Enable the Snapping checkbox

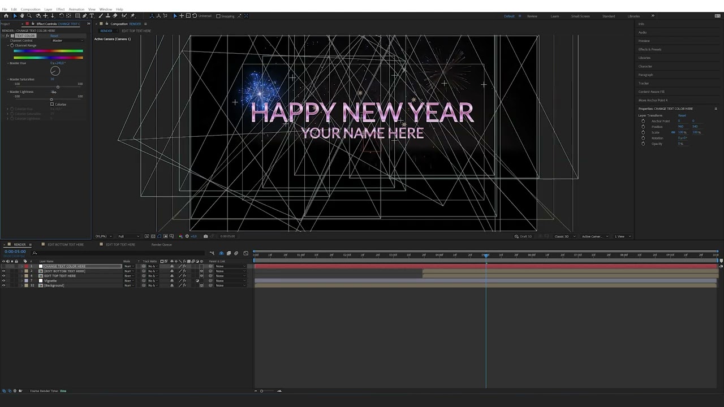click(x=218, y=16)
